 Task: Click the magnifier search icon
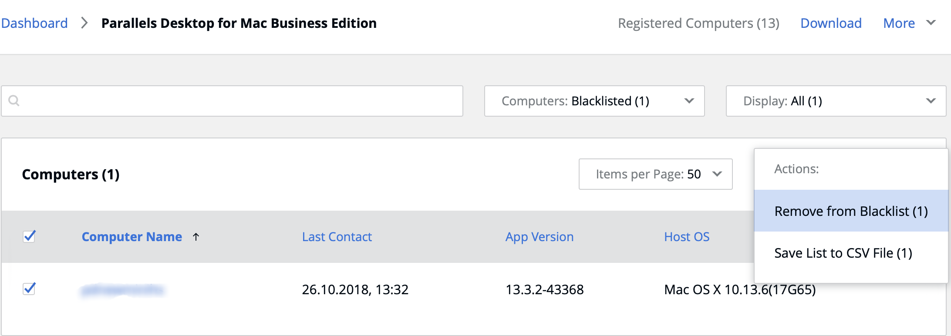pos(14,101)
